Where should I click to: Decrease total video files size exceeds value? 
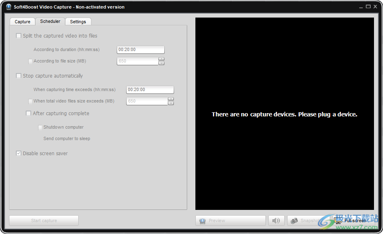(171, 103)
